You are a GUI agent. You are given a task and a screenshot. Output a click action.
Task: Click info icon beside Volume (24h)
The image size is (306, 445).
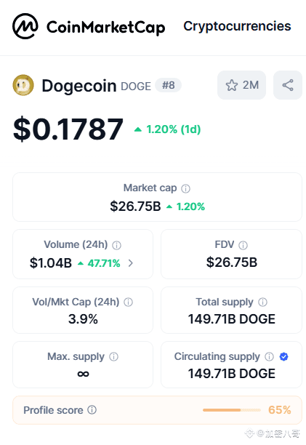(116, 245)
